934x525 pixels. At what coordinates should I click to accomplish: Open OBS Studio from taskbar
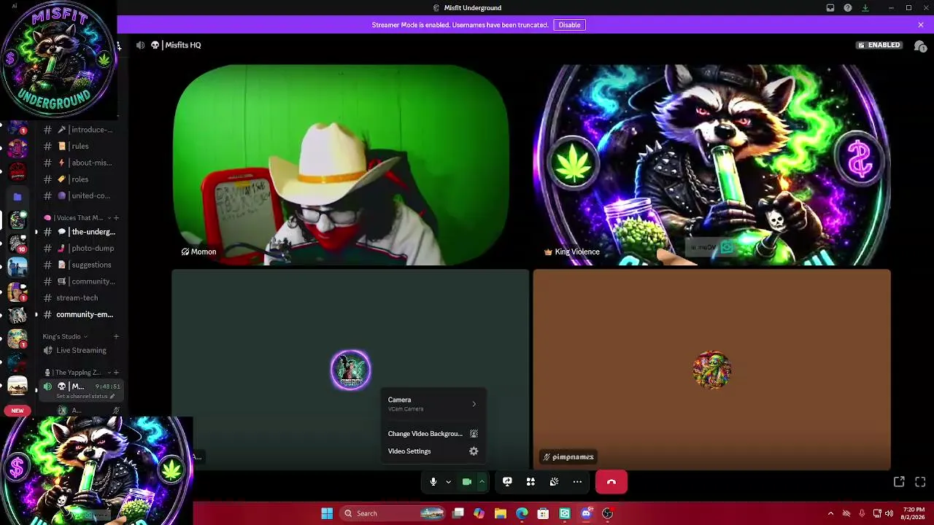607,513
